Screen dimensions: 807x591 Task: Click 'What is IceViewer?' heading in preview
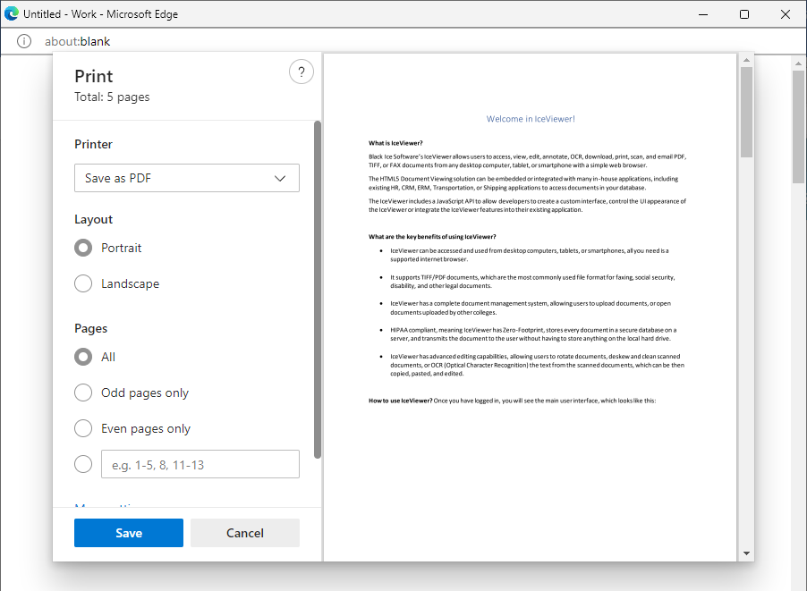click(x=395, y=143)
